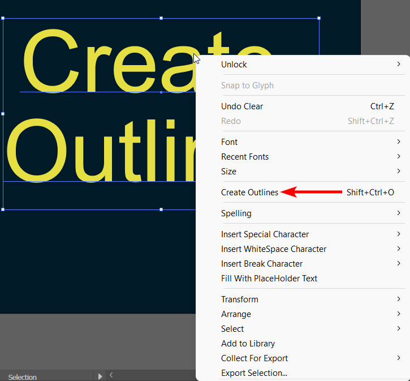Click the top-center bounding box handle
This screenshot has height=381, width=410.
161,18
